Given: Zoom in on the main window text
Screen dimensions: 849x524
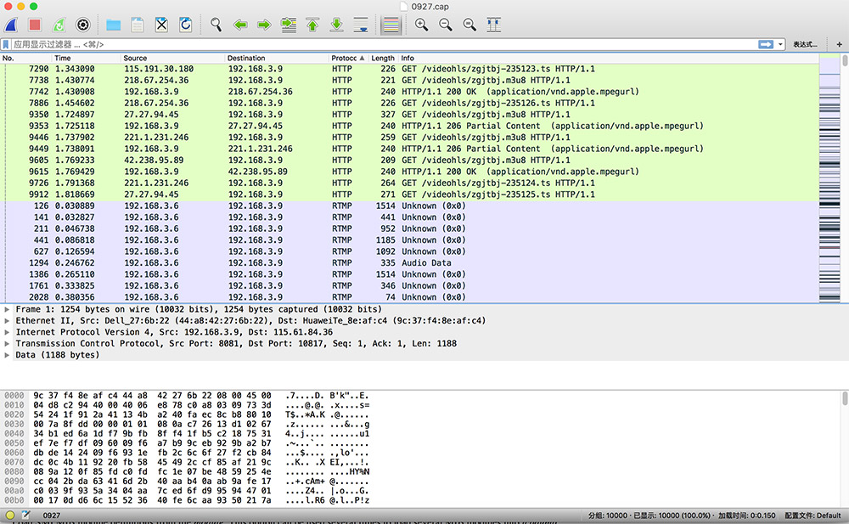Looking at the screenshot, I should click(421, 25).
